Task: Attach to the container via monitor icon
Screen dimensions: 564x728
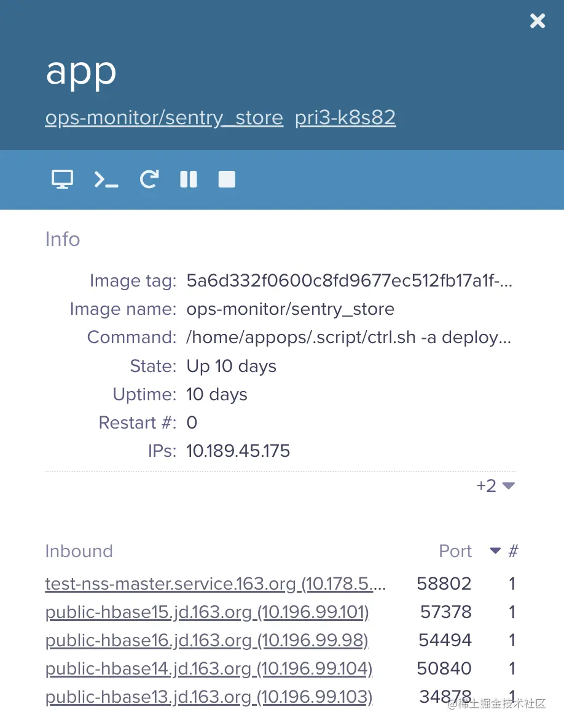Action: [x=62, y=179]
